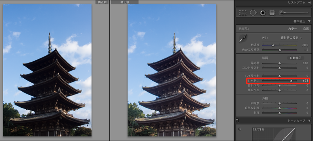Click the 色表現 label
The width and height of the screenshot is (313, 141).
pyautogui.click(x=244, y=29)
